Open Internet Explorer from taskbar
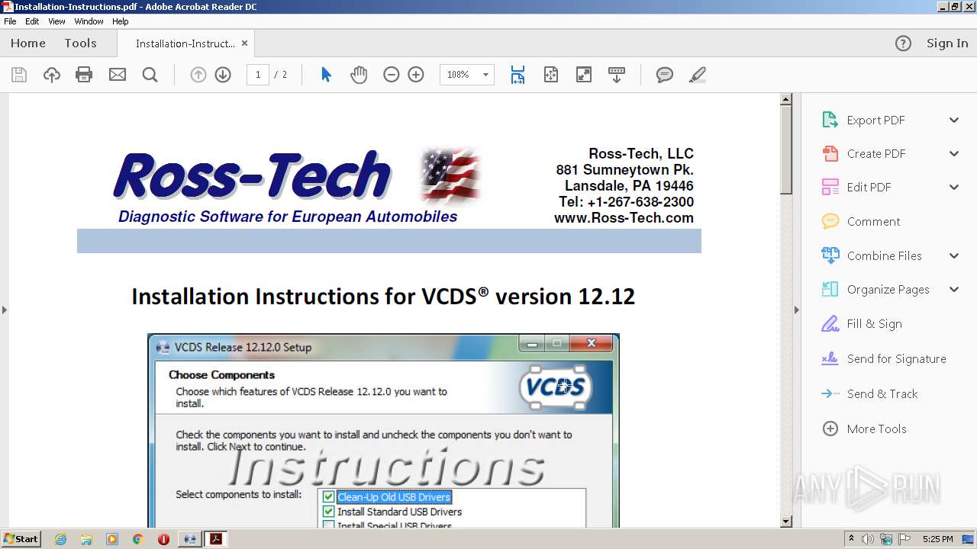This screenshot has width=977, height=549. click(x=60, y=539)
